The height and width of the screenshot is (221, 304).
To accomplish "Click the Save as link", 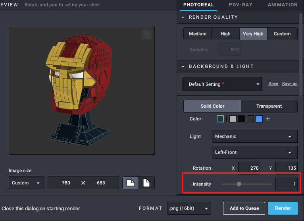I will coord(290,84).
